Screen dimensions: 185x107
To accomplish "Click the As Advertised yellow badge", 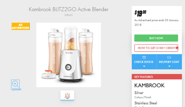I will click(21, 26).
